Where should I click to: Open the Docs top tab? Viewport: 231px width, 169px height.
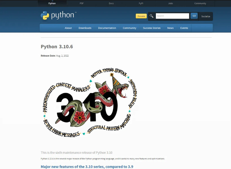111,3
